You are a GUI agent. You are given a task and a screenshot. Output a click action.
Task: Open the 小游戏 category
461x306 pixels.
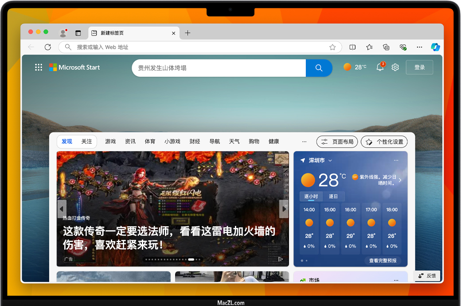pyautogui.click(x=172, y=141)
